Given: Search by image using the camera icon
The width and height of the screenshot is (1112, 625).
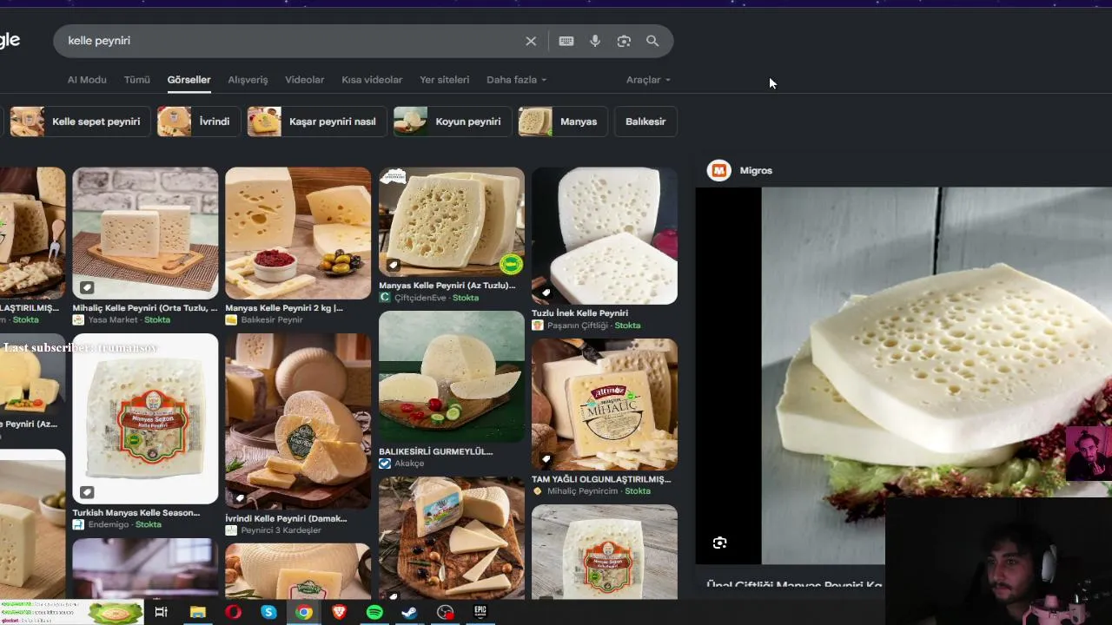Looking at the screenshot, I should coord(624,41).
